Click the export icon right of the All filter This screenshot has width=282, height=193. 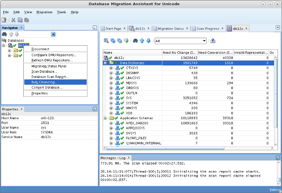coord(213,41)
